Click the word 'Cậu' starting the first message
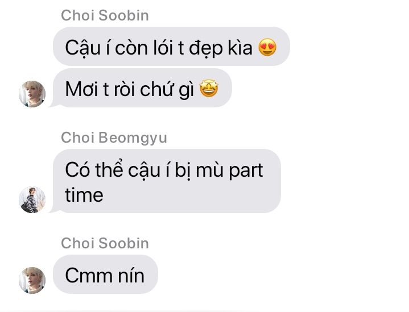The image size is (409, 312). point(82,48)
